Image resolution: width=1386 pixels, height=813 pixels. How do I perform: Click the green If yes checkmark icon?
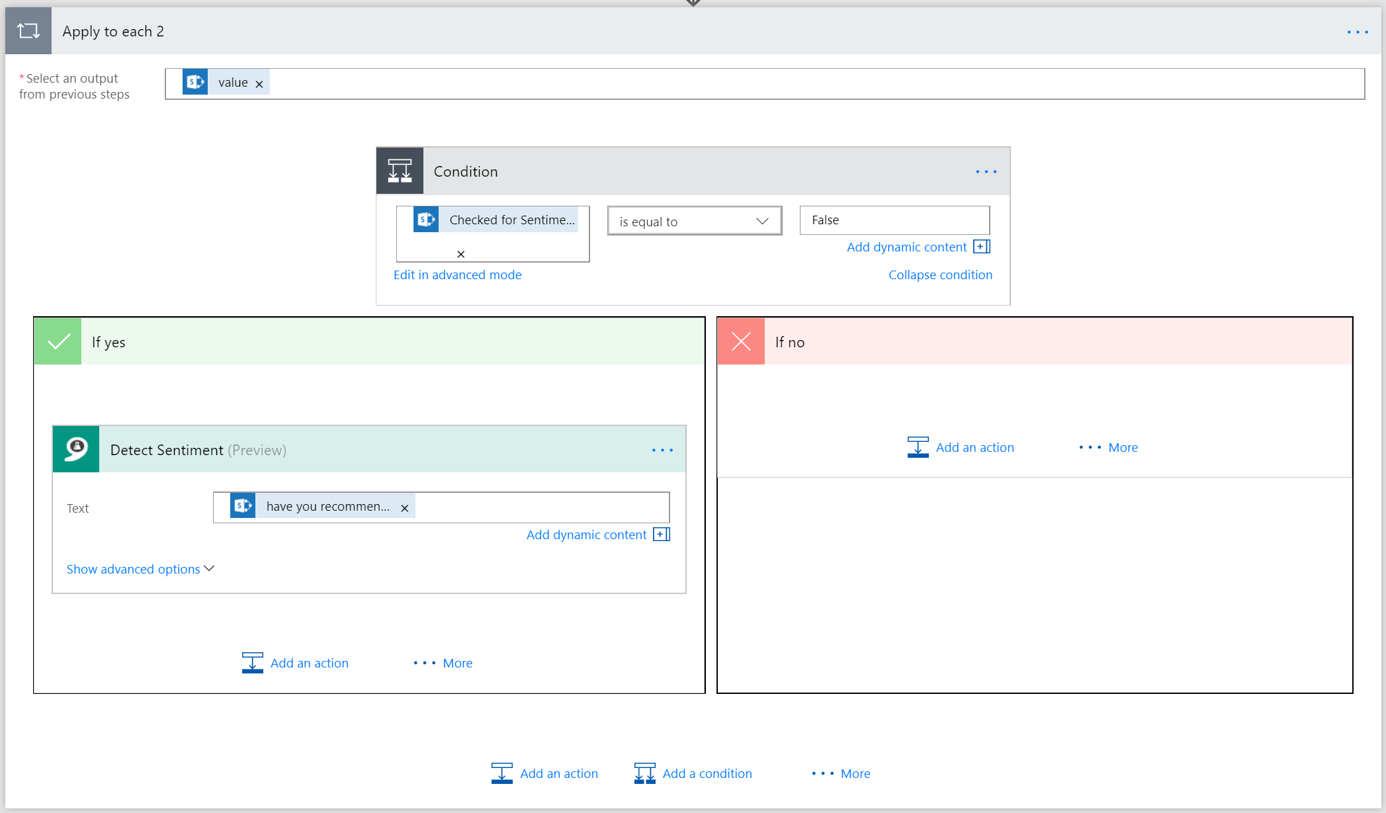pyautogui.click(x=58, y=342)
